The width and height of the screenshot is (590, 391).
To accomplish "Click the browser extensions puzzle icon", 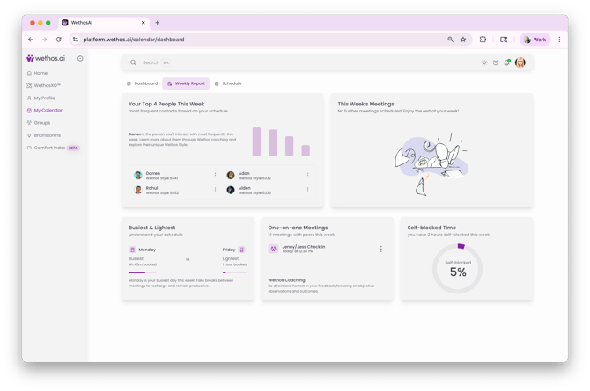I will [x=483, y=40].
